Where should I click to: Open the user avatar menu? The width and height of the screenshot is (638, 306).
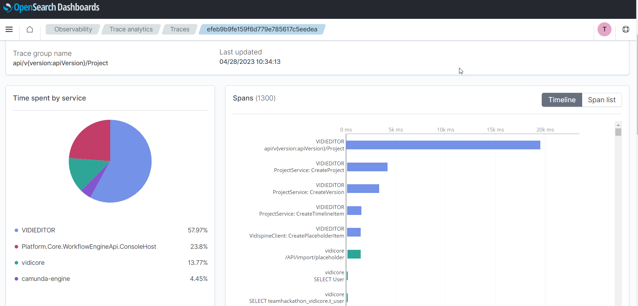(604, 29)
